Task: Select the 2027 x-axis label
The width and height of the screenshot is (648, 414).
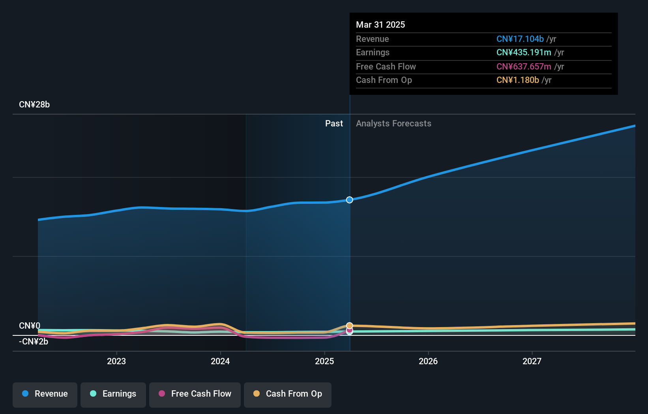Action: (x=532, y=361)
